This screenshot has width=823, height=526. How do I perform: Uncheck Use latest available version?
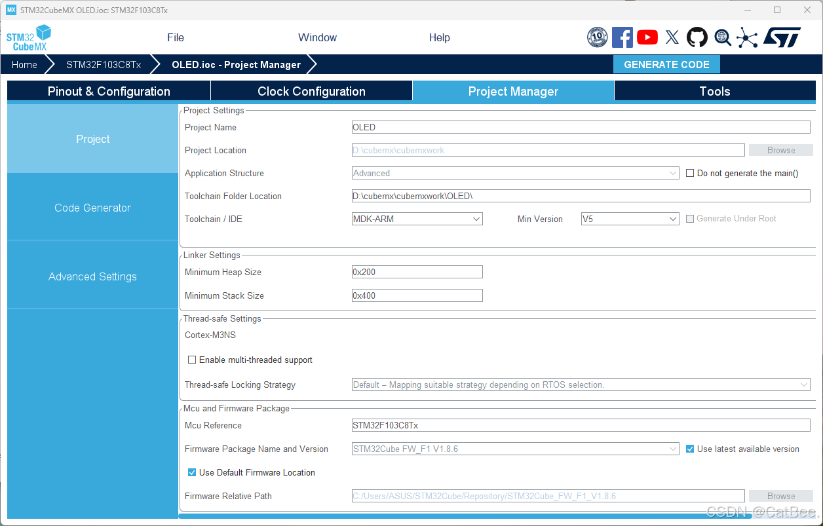690,449
